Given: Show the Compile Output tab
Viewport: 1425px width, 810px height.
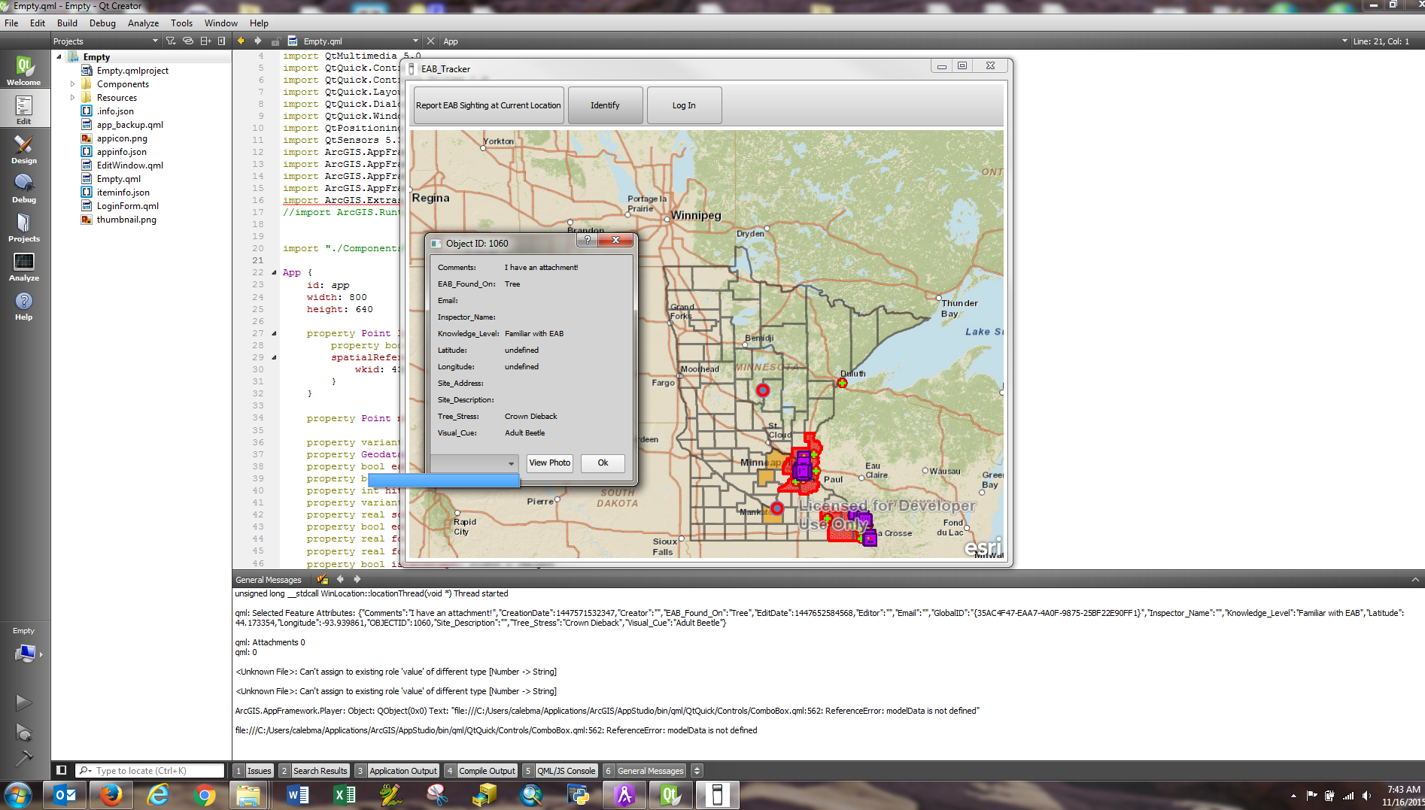Looking at the screenshot, I should tap(481, 771).
